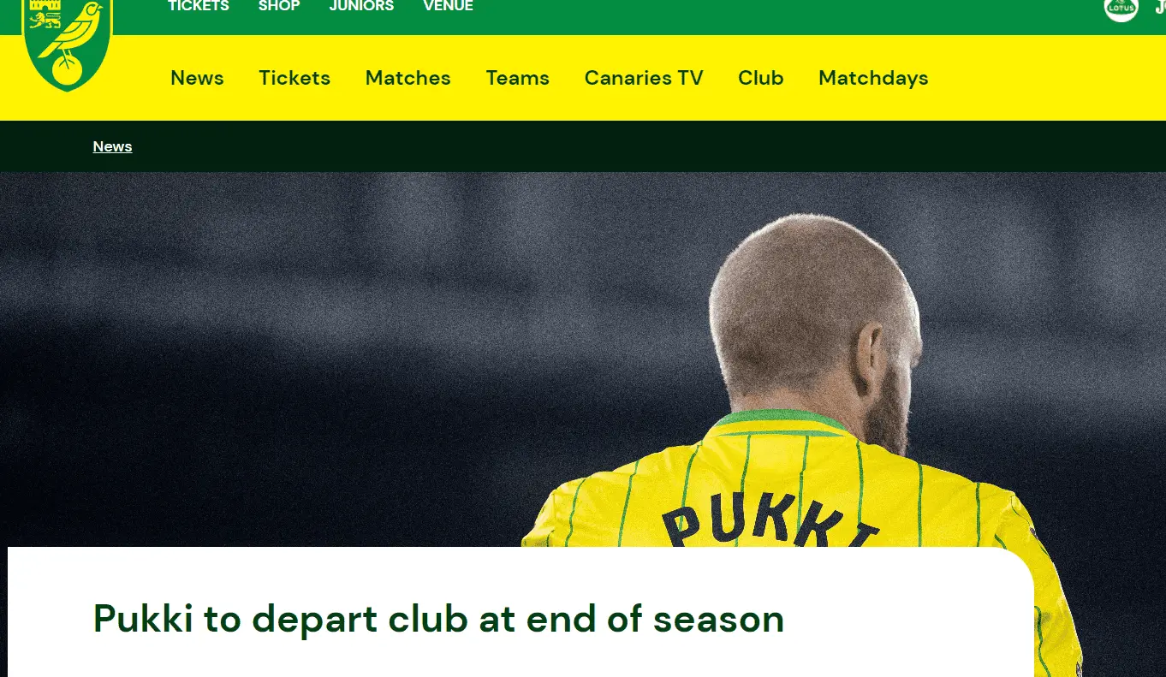
Task: Open TICKETS in the green top bar
Action: click(199, 7)
